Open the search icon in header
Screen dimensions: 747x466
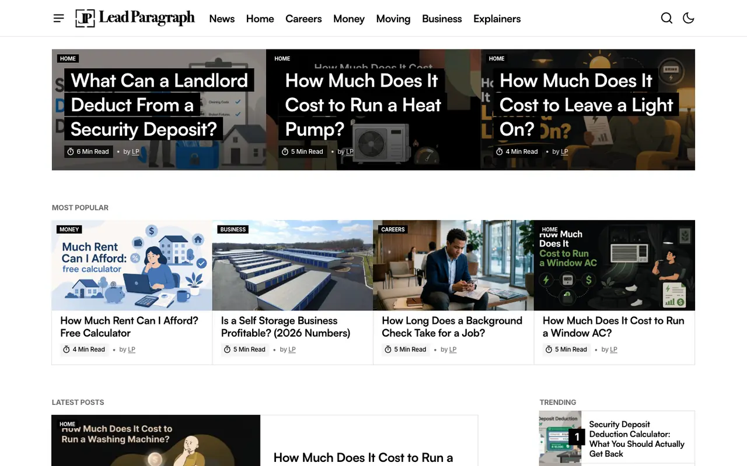pyautogui.click(x=666, y=18)
